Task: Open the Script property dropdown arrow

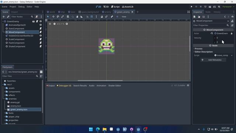Action: click(x=232, y=55)
